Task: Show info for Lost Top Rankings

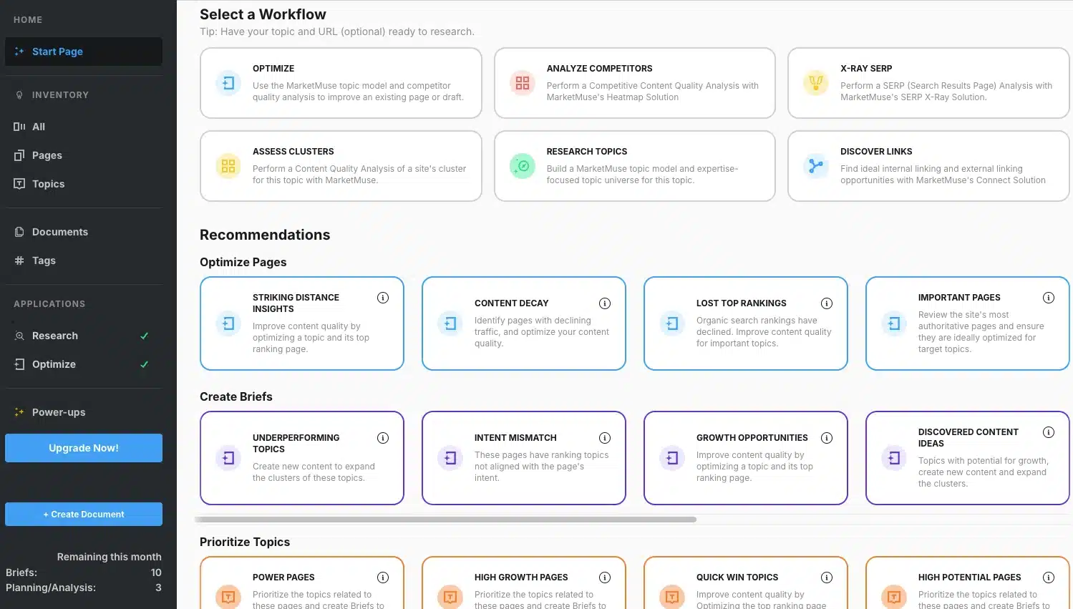Action: click(827, 303)
